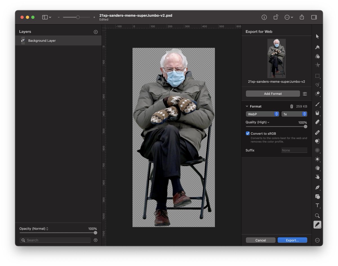
Task: Open Opacity (Normal) blend mode menu
Action: point(34,229)
